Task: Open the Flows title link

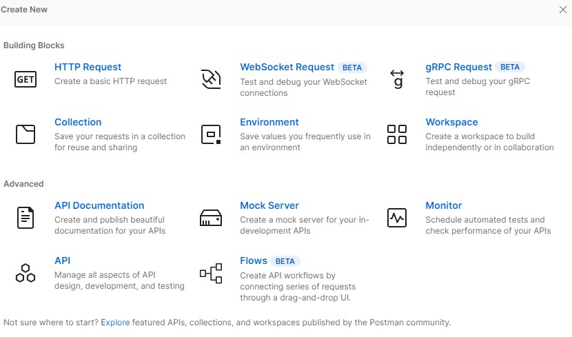Action: pyautogui.click(x=254, y=261)
